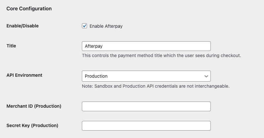Select the word Afterpay in Title field
Screen dimensions: 264x138
(93, 46)
